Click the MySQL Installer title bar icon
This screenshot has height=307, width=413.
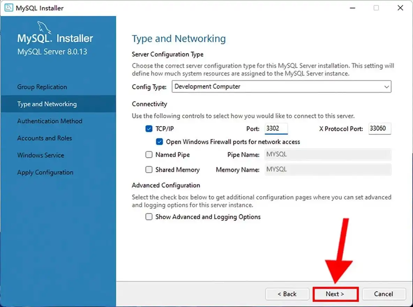pos(9,8)
